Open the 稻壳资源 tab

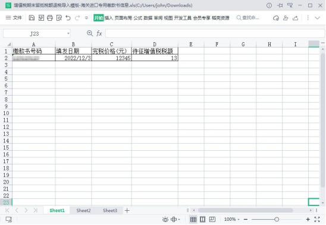[220, 18]
